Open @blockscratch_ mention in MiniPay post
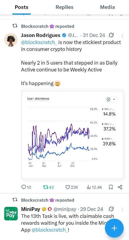The image size is (129, 240). (50, 230)
